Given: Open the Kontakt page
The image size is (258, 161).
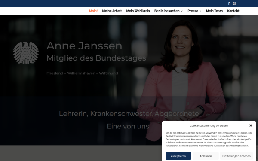Looking at the screenshot, I should (233, 11).
